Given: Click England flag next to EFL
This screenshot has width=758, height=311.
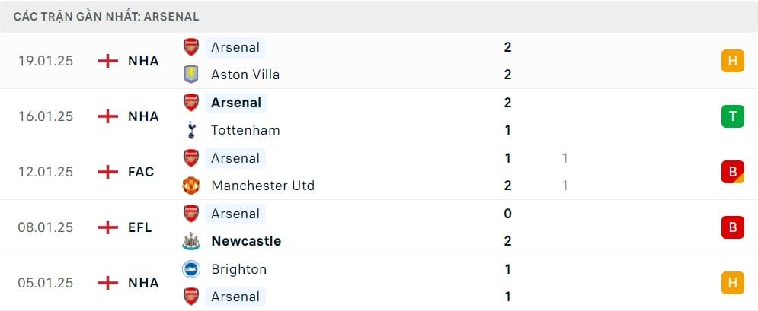Looking at the screenshot, I should [108, 227].
